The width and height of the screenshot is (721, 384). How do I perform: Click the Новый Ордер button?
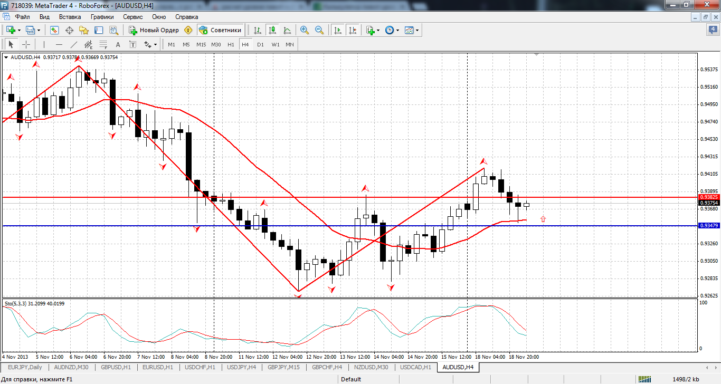(x=154, y=30)
